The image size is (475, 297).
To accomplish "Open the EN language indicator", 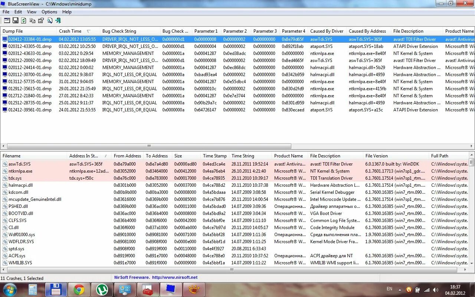I will point(389,289).
